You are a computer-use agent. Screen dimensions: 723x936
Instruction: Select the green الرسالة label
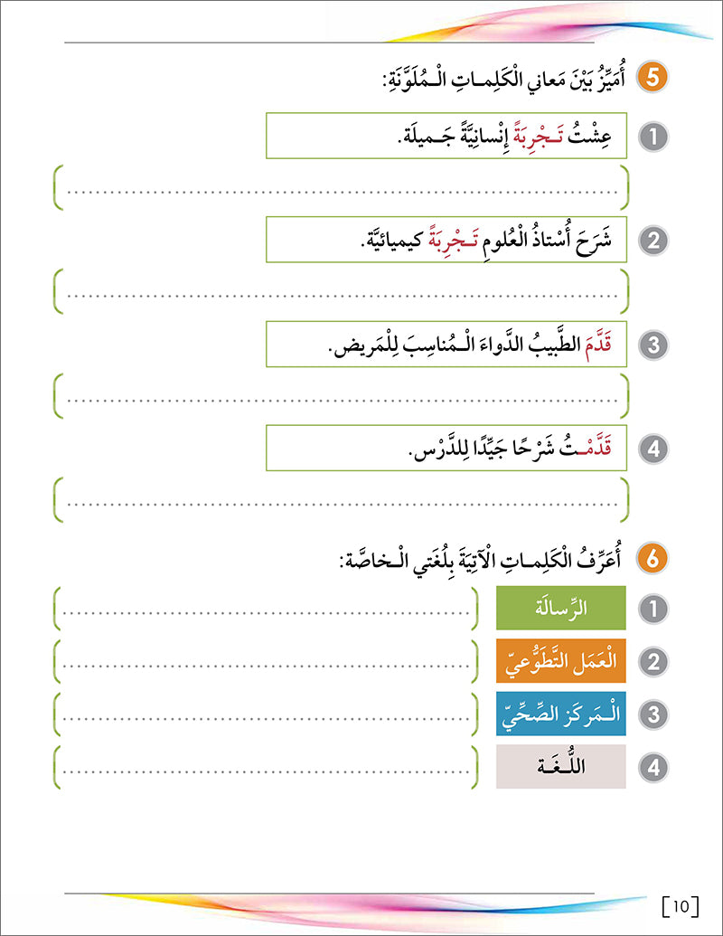[560, 608]
